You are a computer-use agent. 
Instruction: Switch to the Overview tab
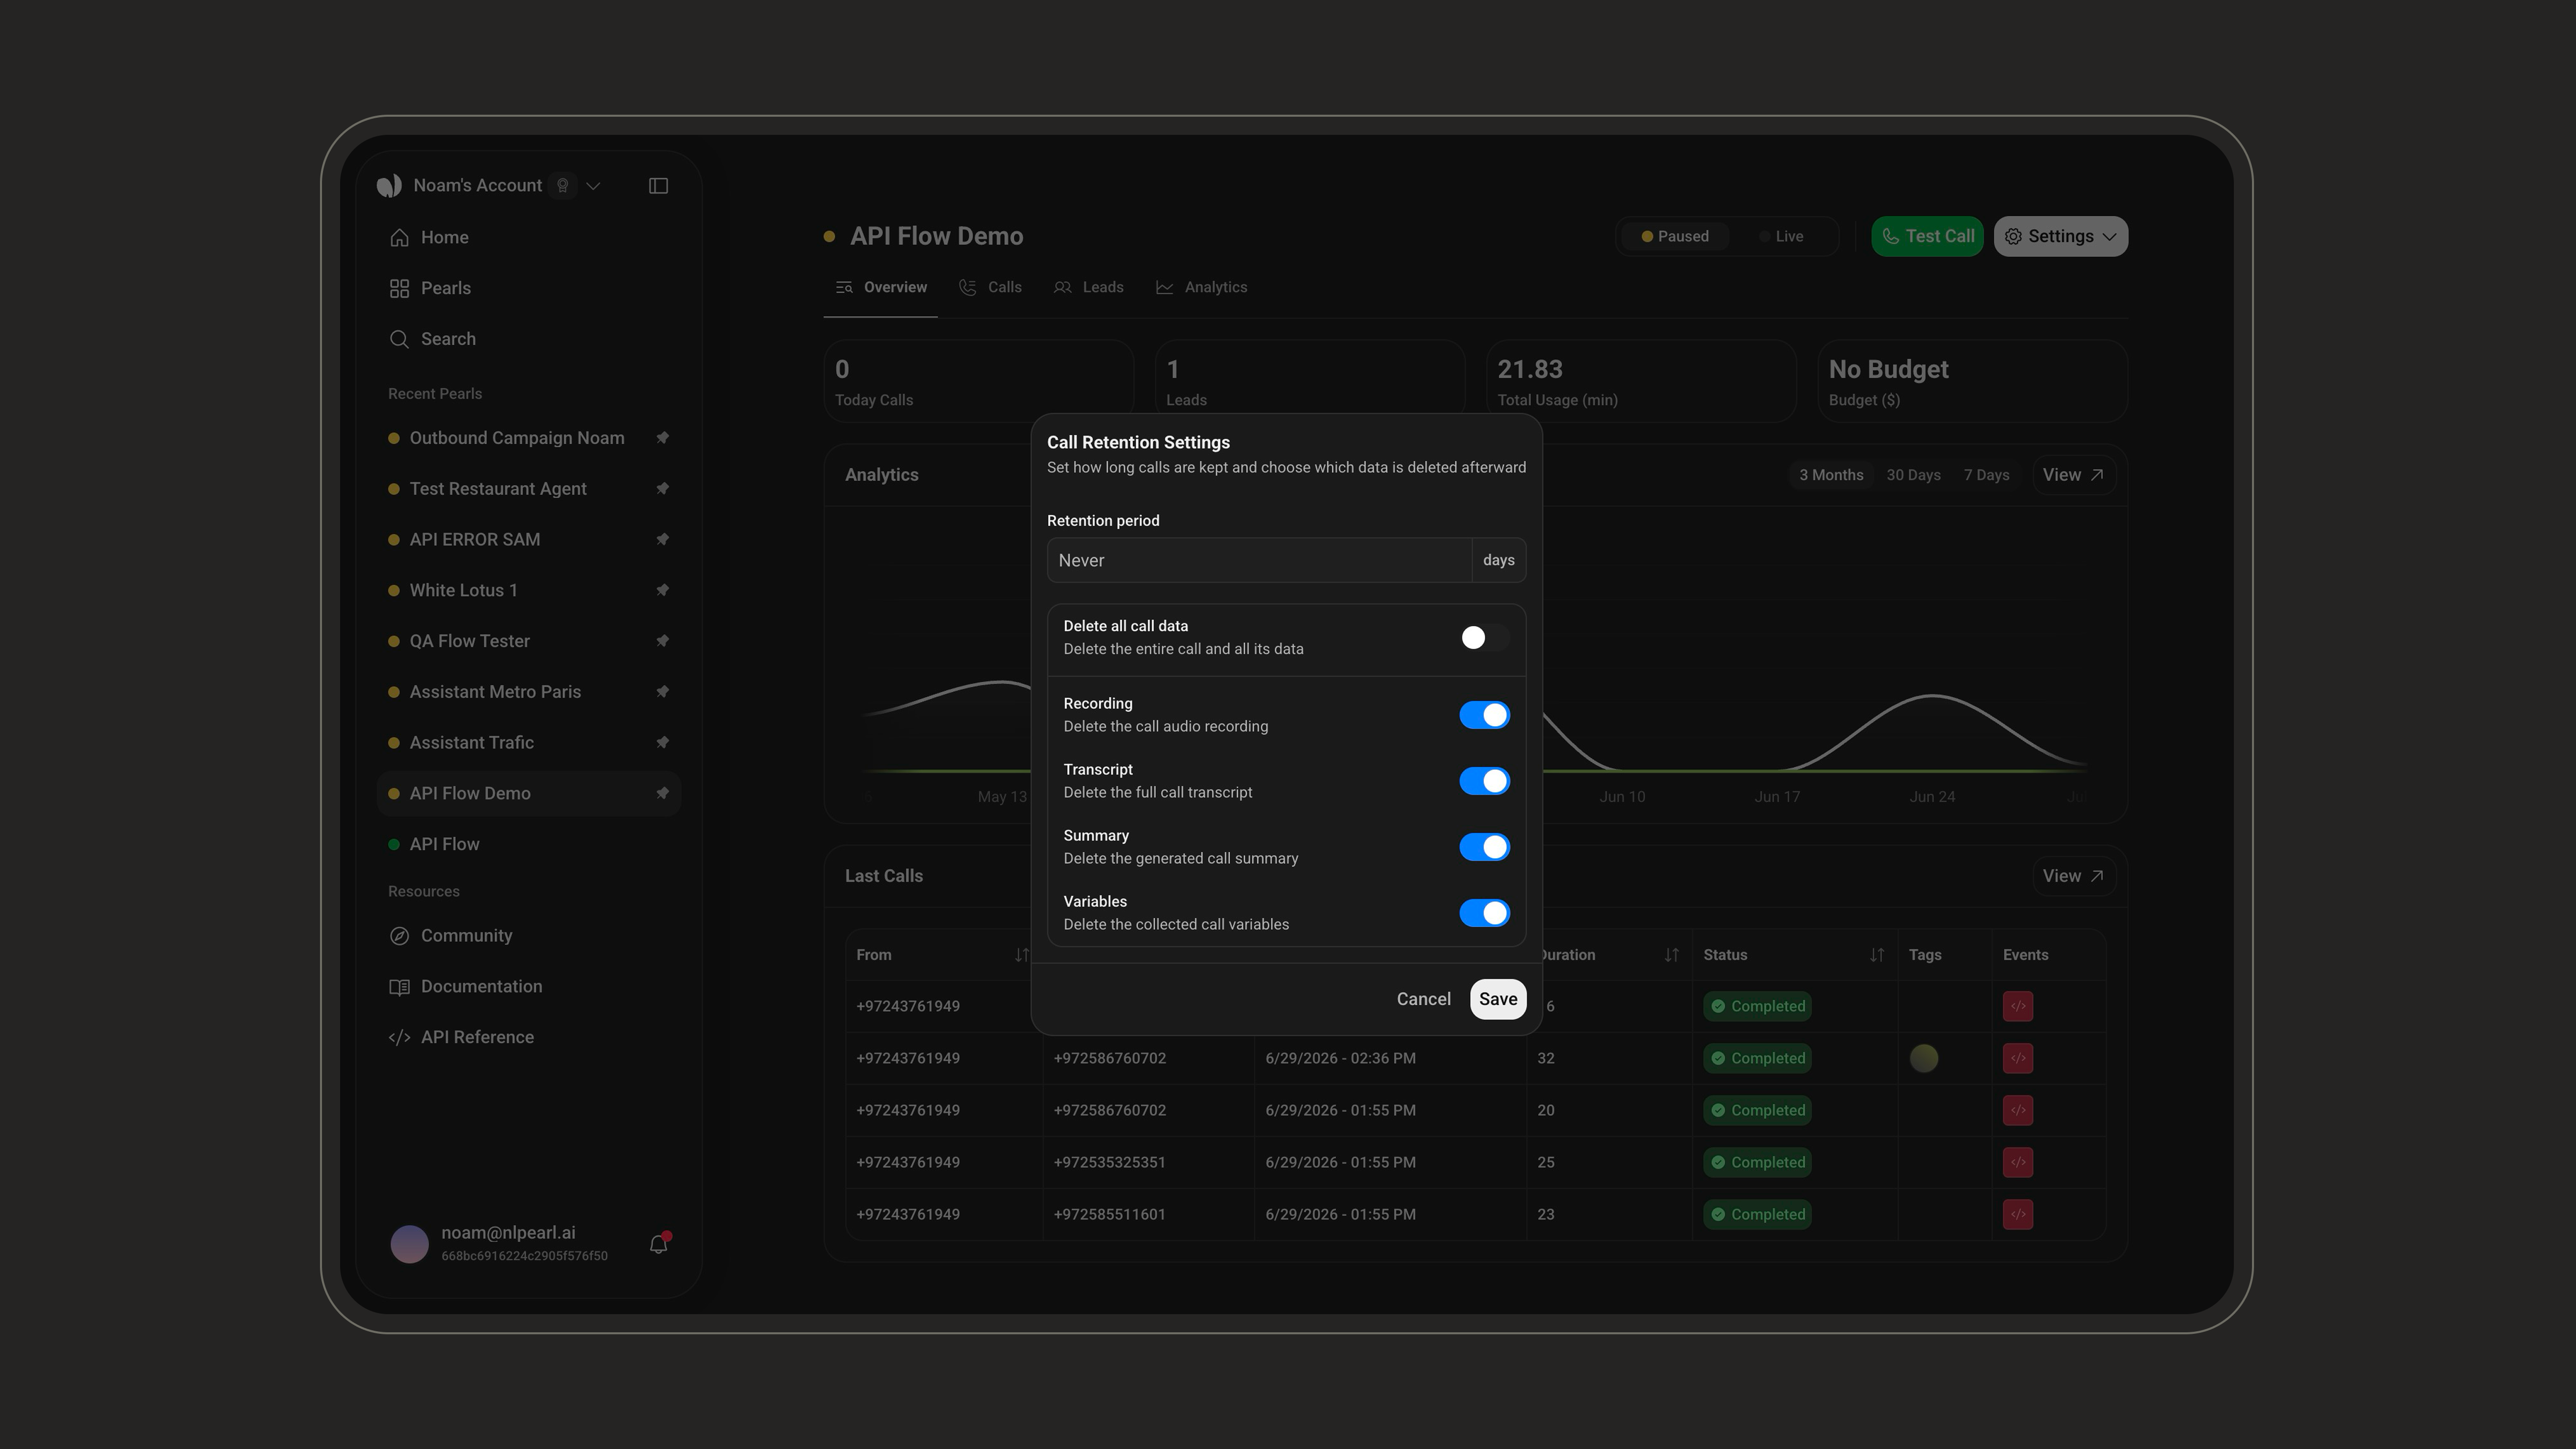(881, 288)
